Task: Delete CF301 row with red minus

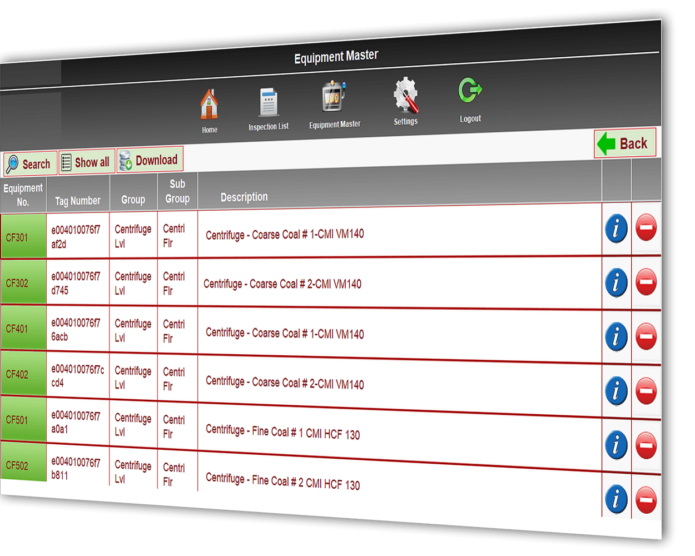Action: (x=646, y=227)
